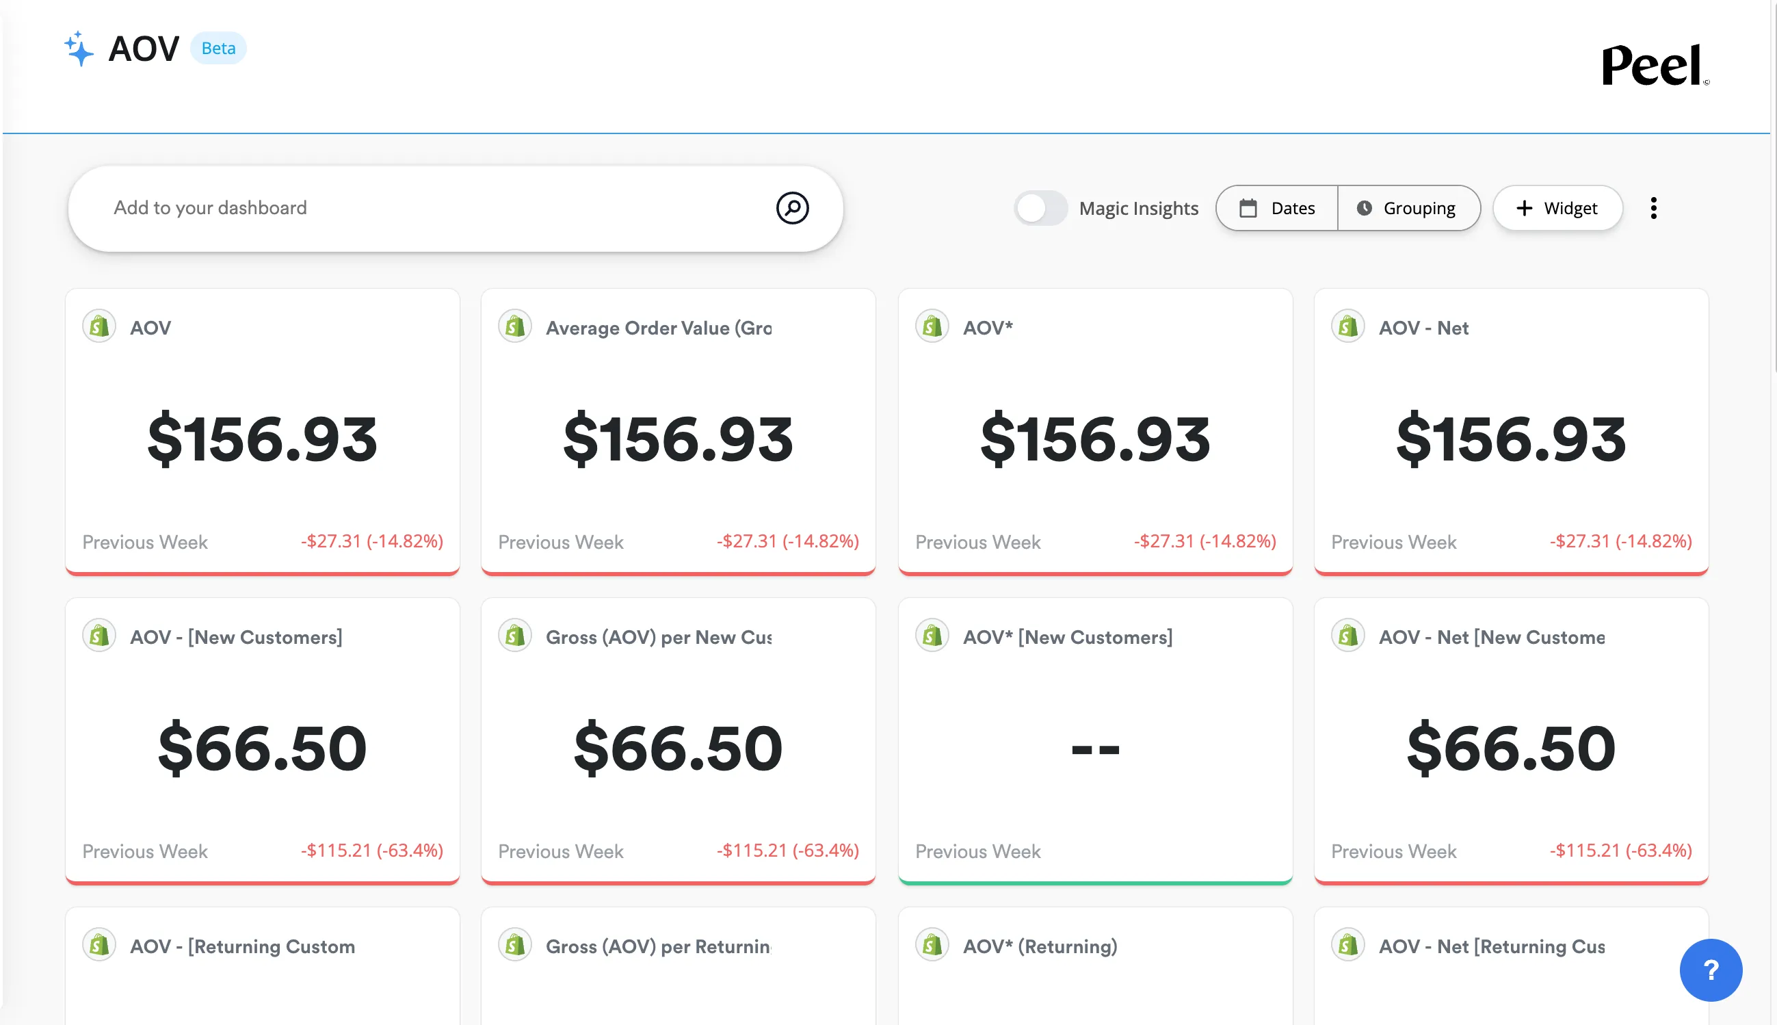The image size is (1777, 1025).
Task: Click the $66.50 value on the AOV - Net [New Custome card
Action: pos(1510,749)
